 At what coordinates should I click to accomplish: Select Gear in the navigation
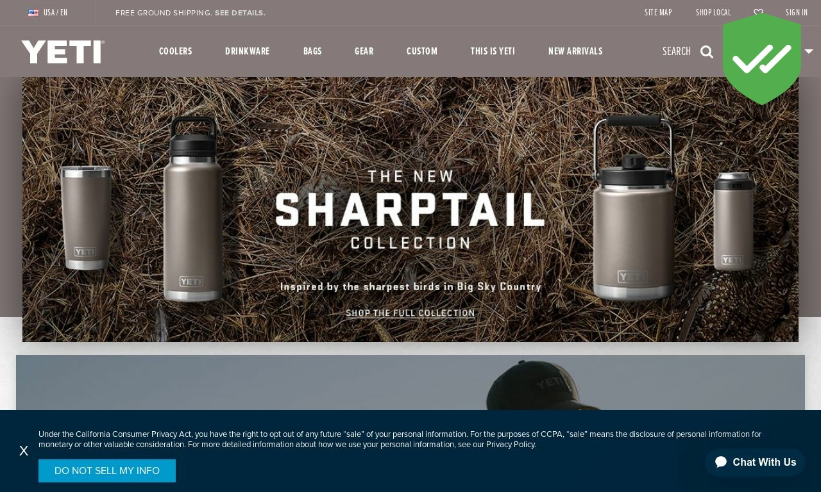coord(364,51)
